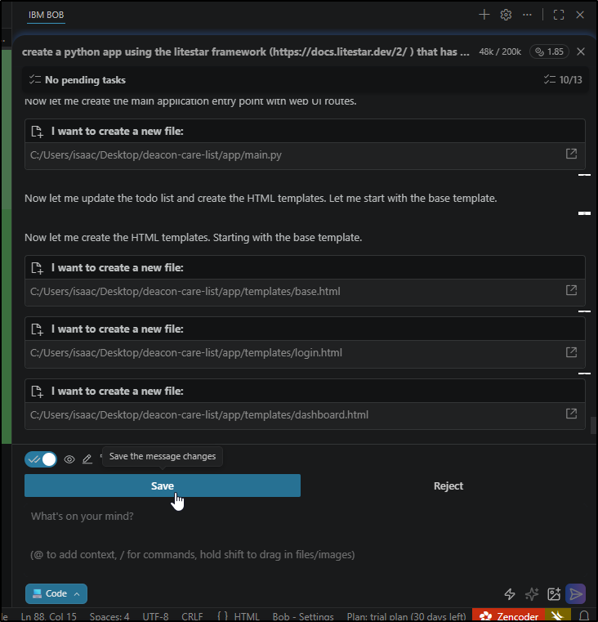
Task: Click the new-file icon on login.html block
Action: [37, 329]
